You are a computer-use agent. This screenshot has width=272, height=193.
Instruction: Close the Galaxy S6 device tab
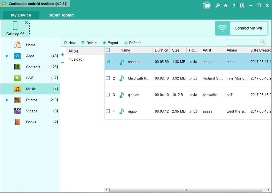click(x=26, y=22)
